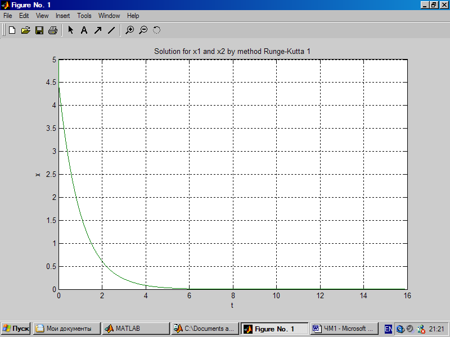Pick the Add Line tool

(111, 30)
